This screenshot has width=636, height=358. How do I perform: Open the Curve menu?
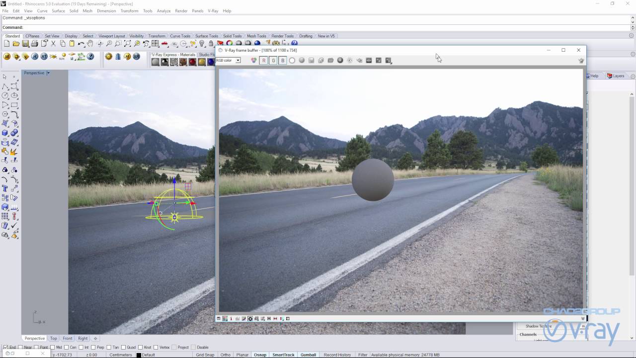42,10
